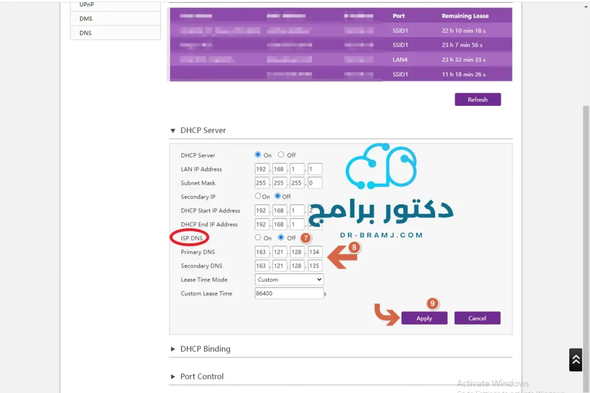Click the Refresh button

478,99
